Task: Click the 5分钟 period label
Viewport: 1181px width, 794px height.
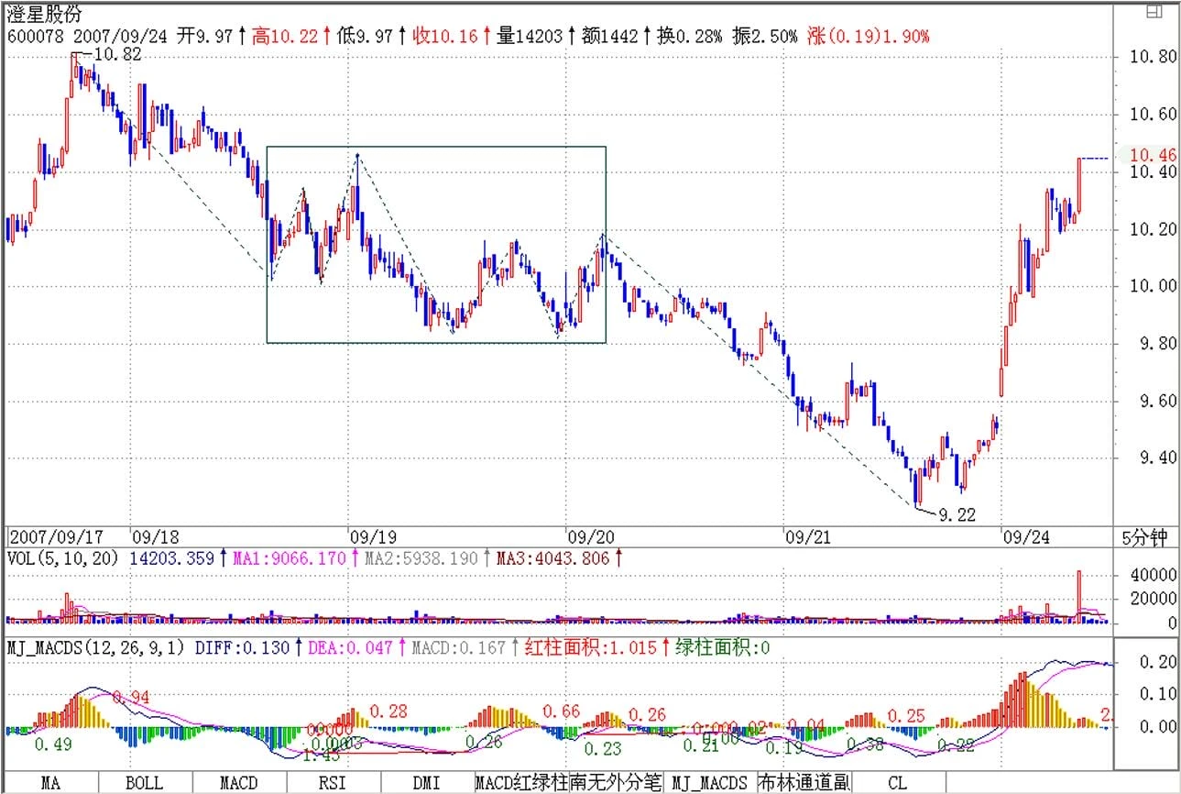Action: click(x=1145, y=538)
